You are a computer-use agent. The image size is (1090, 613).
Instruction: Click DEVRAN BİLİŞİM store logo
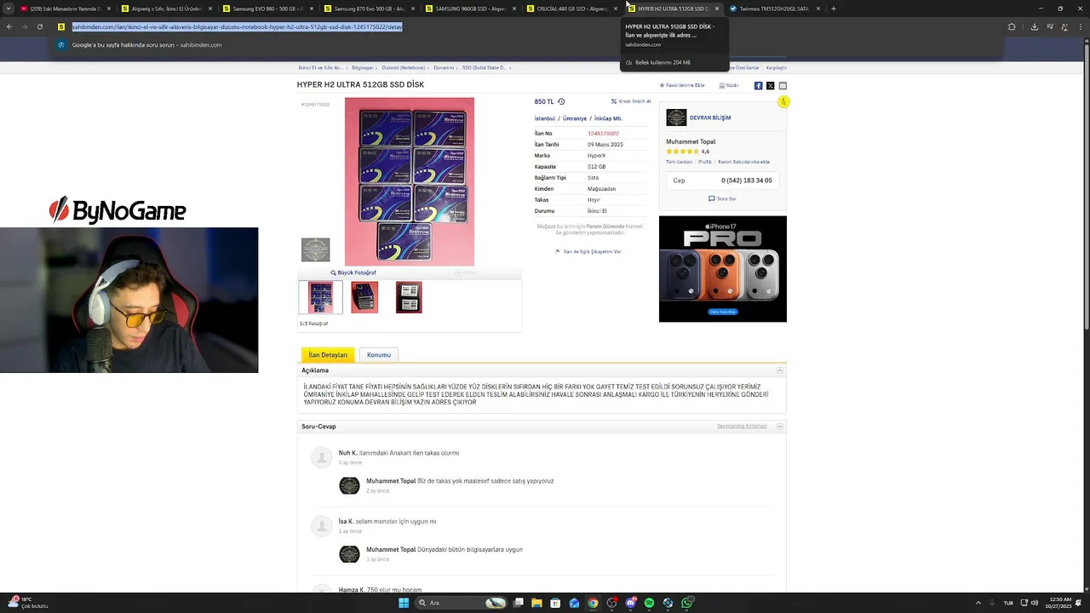click(x=676, y=117)
